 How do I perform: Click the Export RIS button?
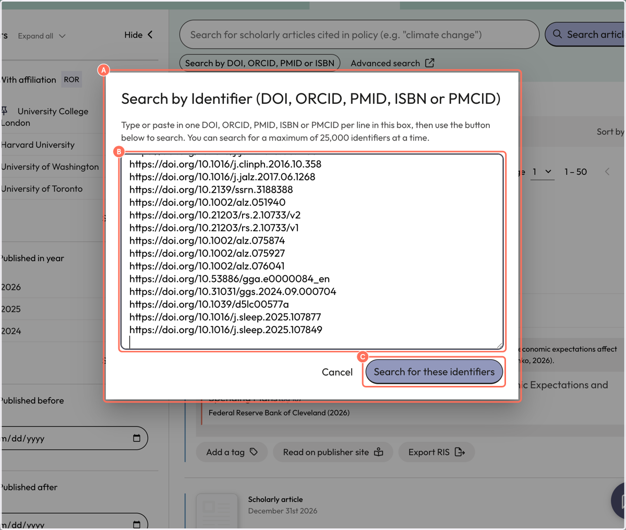(x=437, y=452)
